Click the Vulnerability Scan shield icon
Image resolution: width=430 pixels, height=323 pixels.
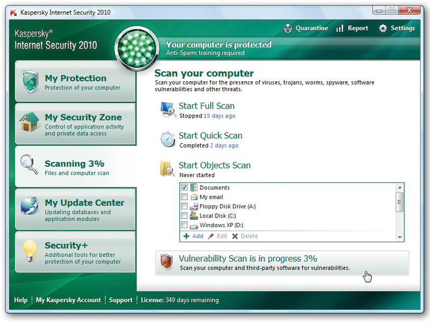[167, 262]
